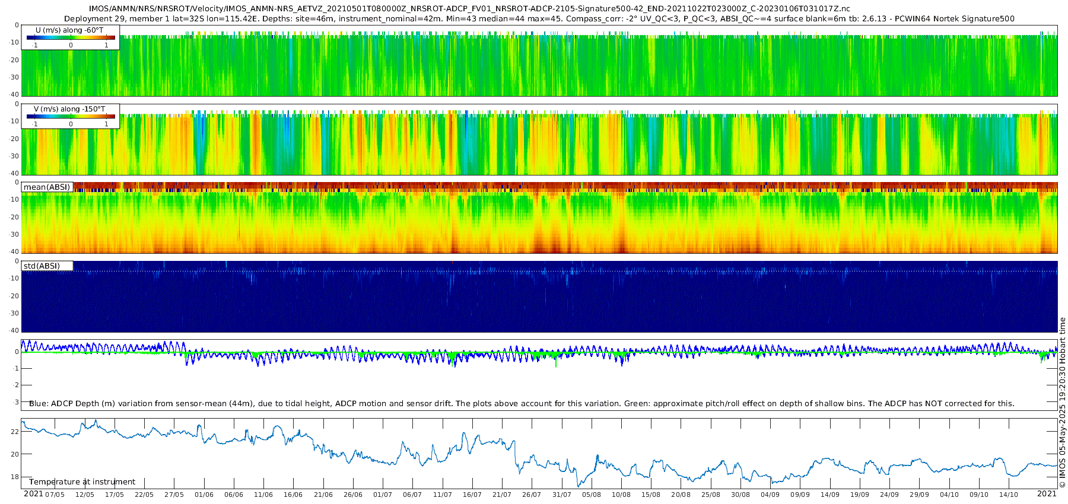Pick the 21/06 date on time axis
This screenshot has width=1068, height=504.
(323, 495)
